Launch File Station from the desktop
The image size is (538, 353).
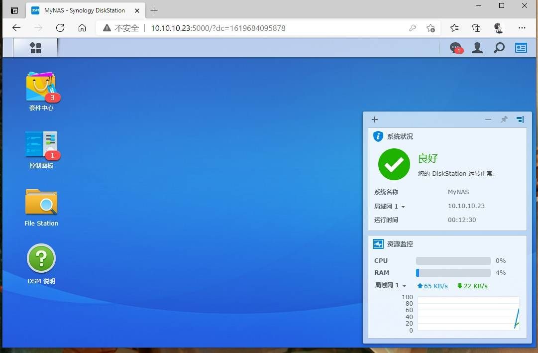pos(41,208)
